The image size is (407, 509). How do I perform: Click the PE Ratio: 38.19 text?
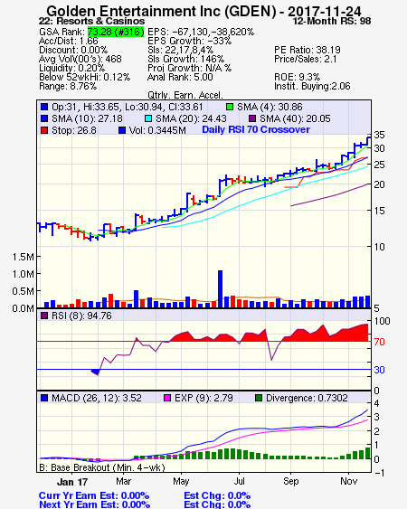coord(308,50)
